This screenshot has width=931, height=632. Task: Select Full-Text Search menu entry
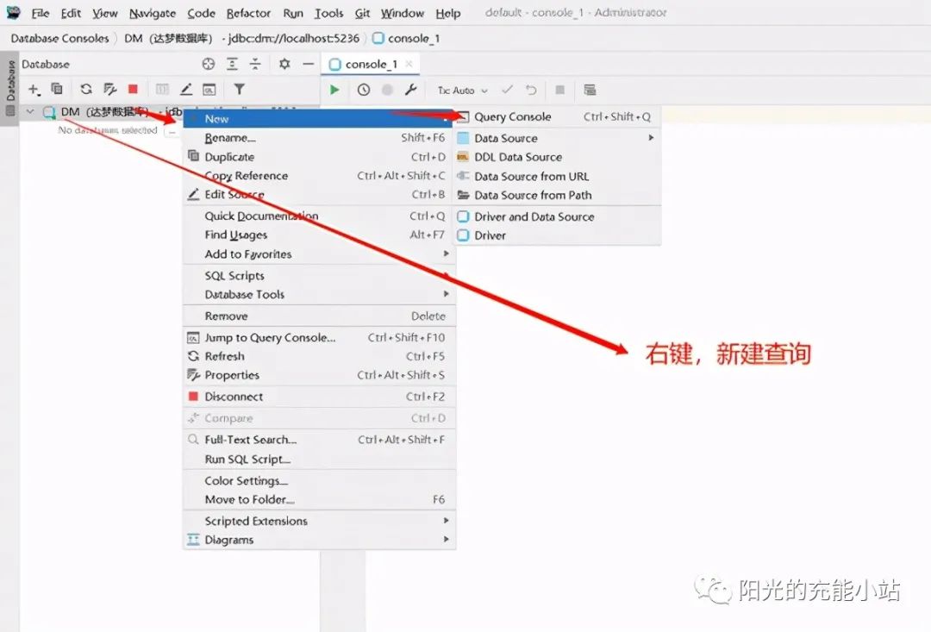coord(320,440)
